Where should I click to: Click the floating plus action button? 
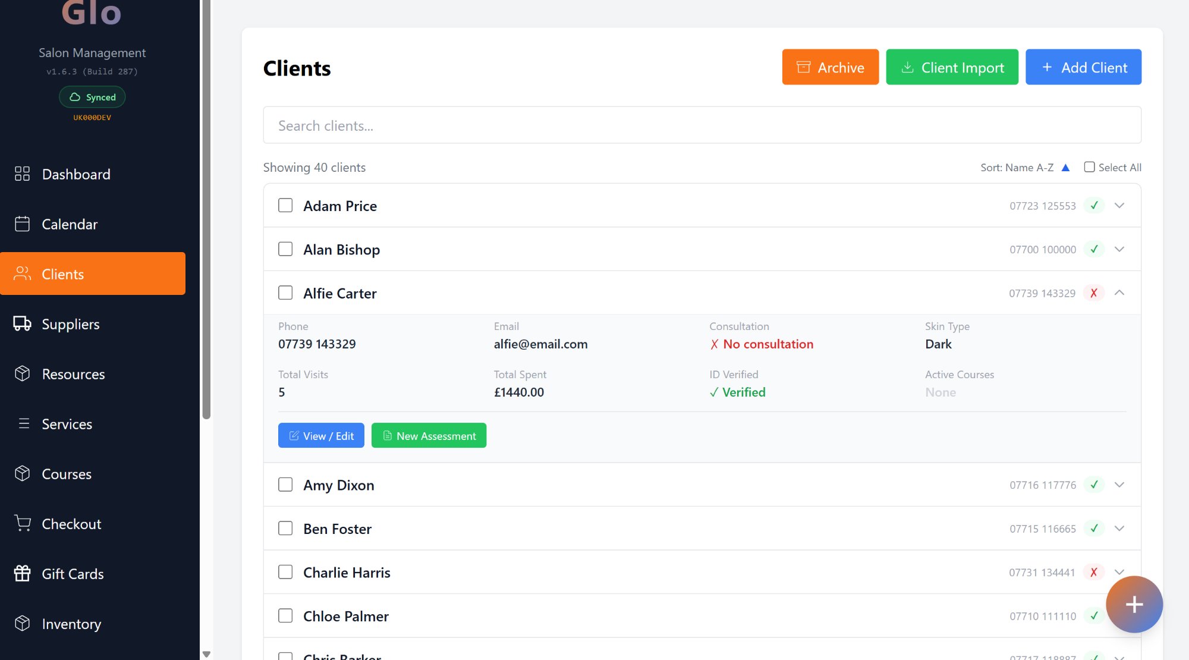(1134, 604)
